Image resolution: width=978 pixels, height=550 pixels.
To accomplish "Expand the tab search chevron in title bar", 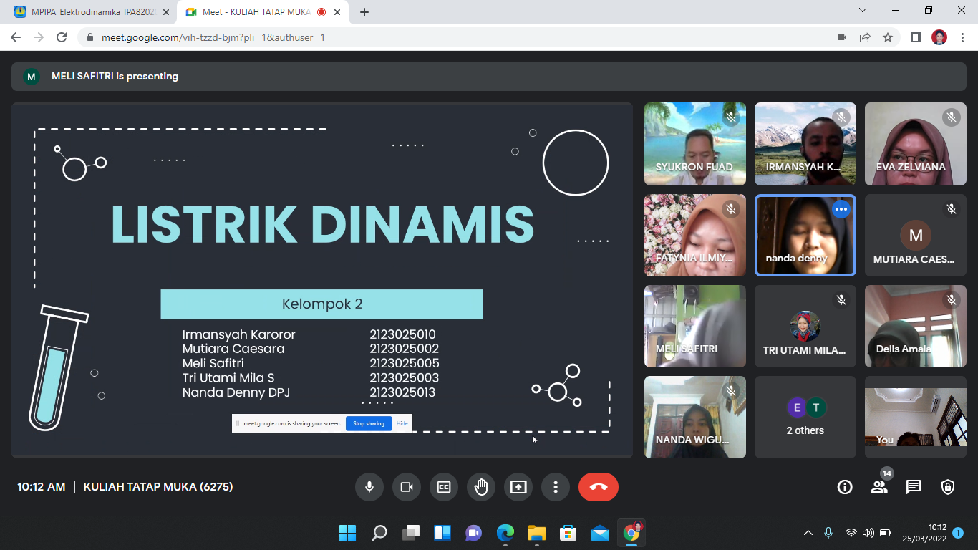I will click(x=863, y=11).
